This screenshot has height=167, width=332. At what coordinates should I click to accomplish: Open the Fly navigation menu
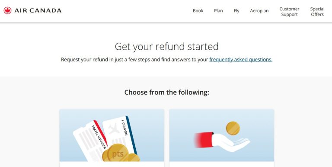[236, 11]
